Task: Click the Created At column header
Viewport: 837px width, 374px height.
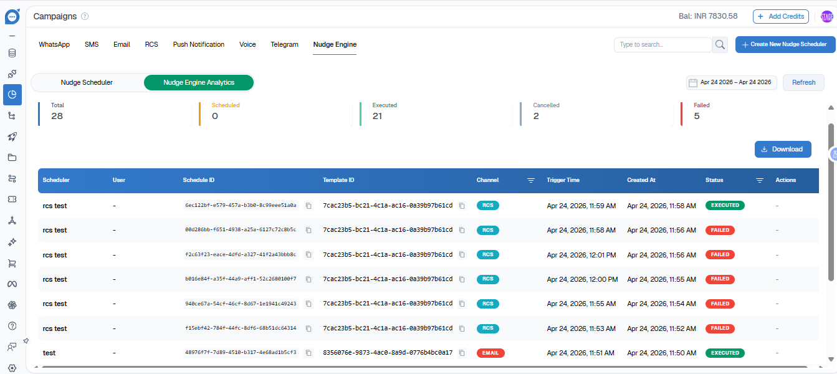Action: pos(641,180)
